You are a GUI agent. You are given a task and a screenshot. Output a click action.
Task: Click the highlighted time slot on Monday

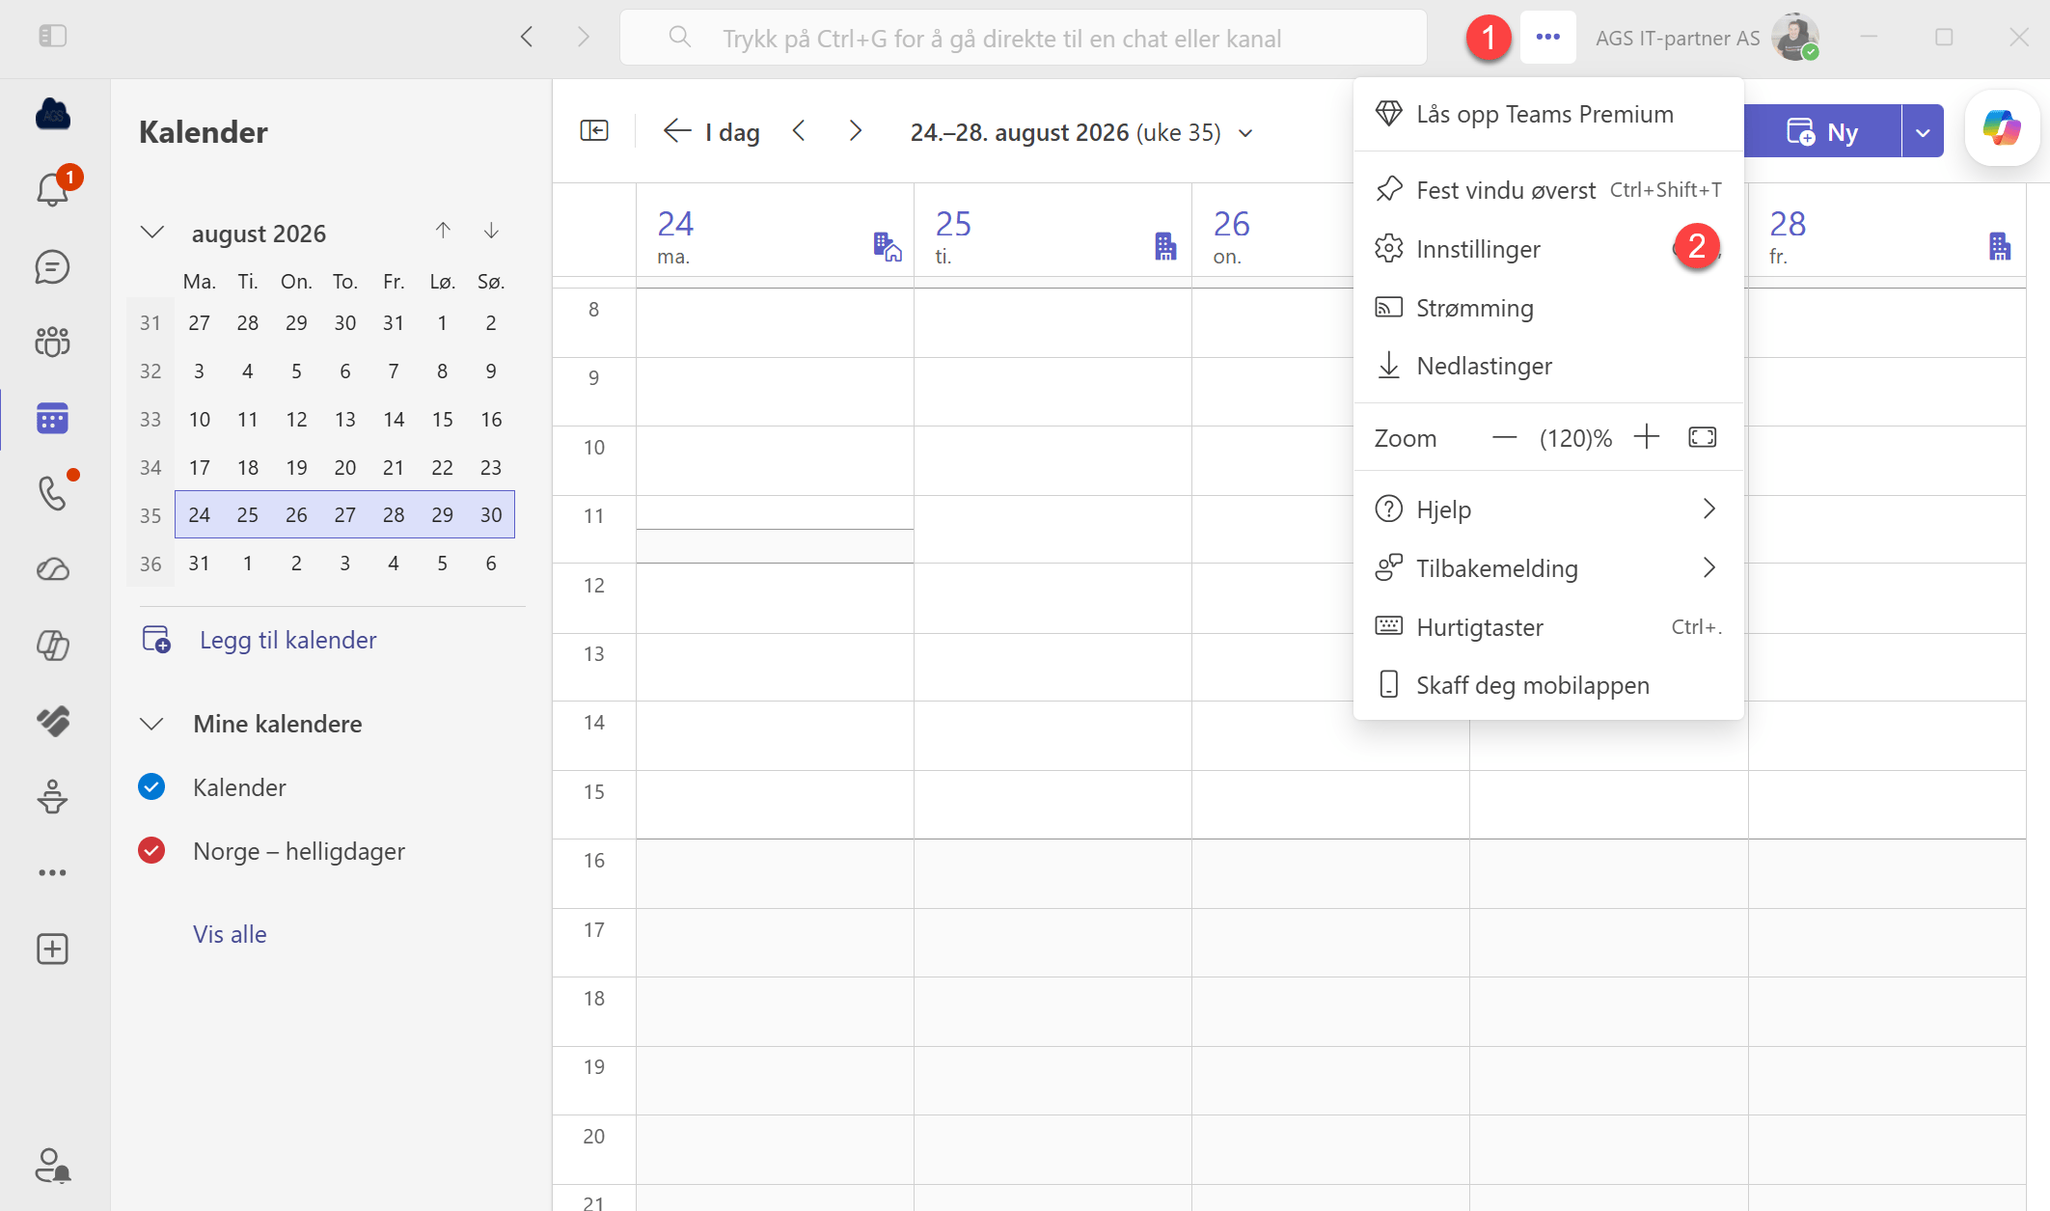pos(775,546)
